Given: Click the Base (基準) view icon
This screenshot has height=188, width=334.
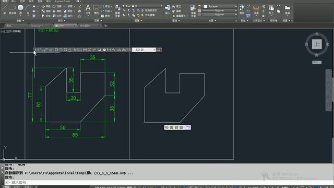Looking at the screenshot, I should [x=288, y=10].
